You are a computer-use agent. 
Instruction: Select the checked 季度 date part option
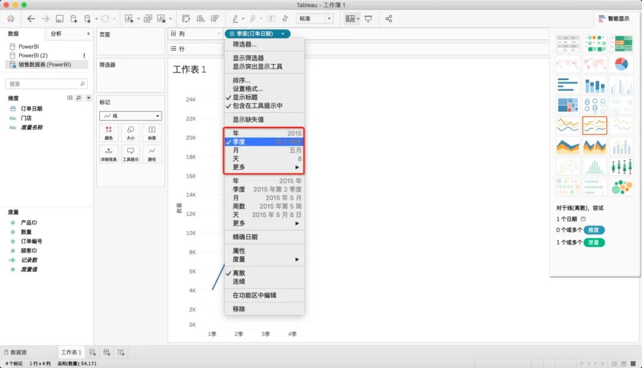pyautogui.click(x=264, y=141)
